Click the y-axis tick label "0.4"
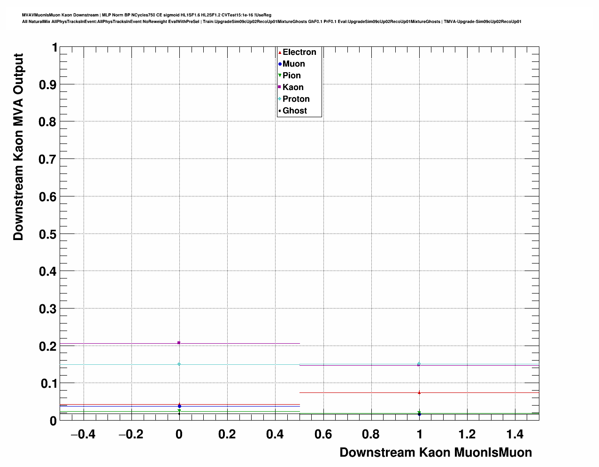 [x=48, y=271]
